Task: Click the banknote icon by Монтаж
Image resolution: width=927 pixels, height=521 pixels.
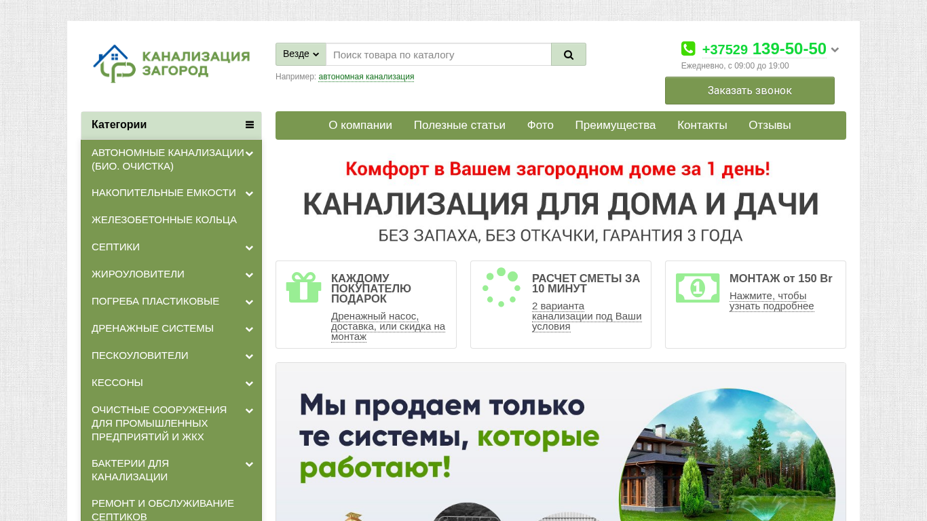Action: pos(698,288)
